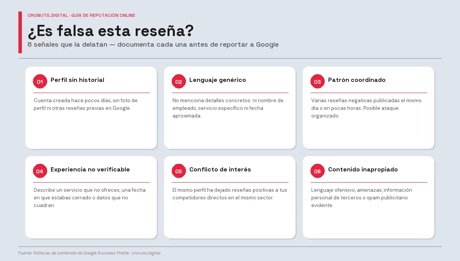Click the text 'El mismo perfil ha dejado reseñas'
460x261 pixels.
point(230,194)
